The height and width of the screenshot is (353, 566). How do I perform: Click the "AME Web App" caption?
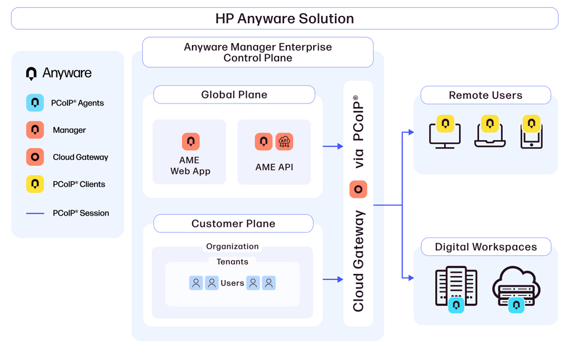(190, 166)
